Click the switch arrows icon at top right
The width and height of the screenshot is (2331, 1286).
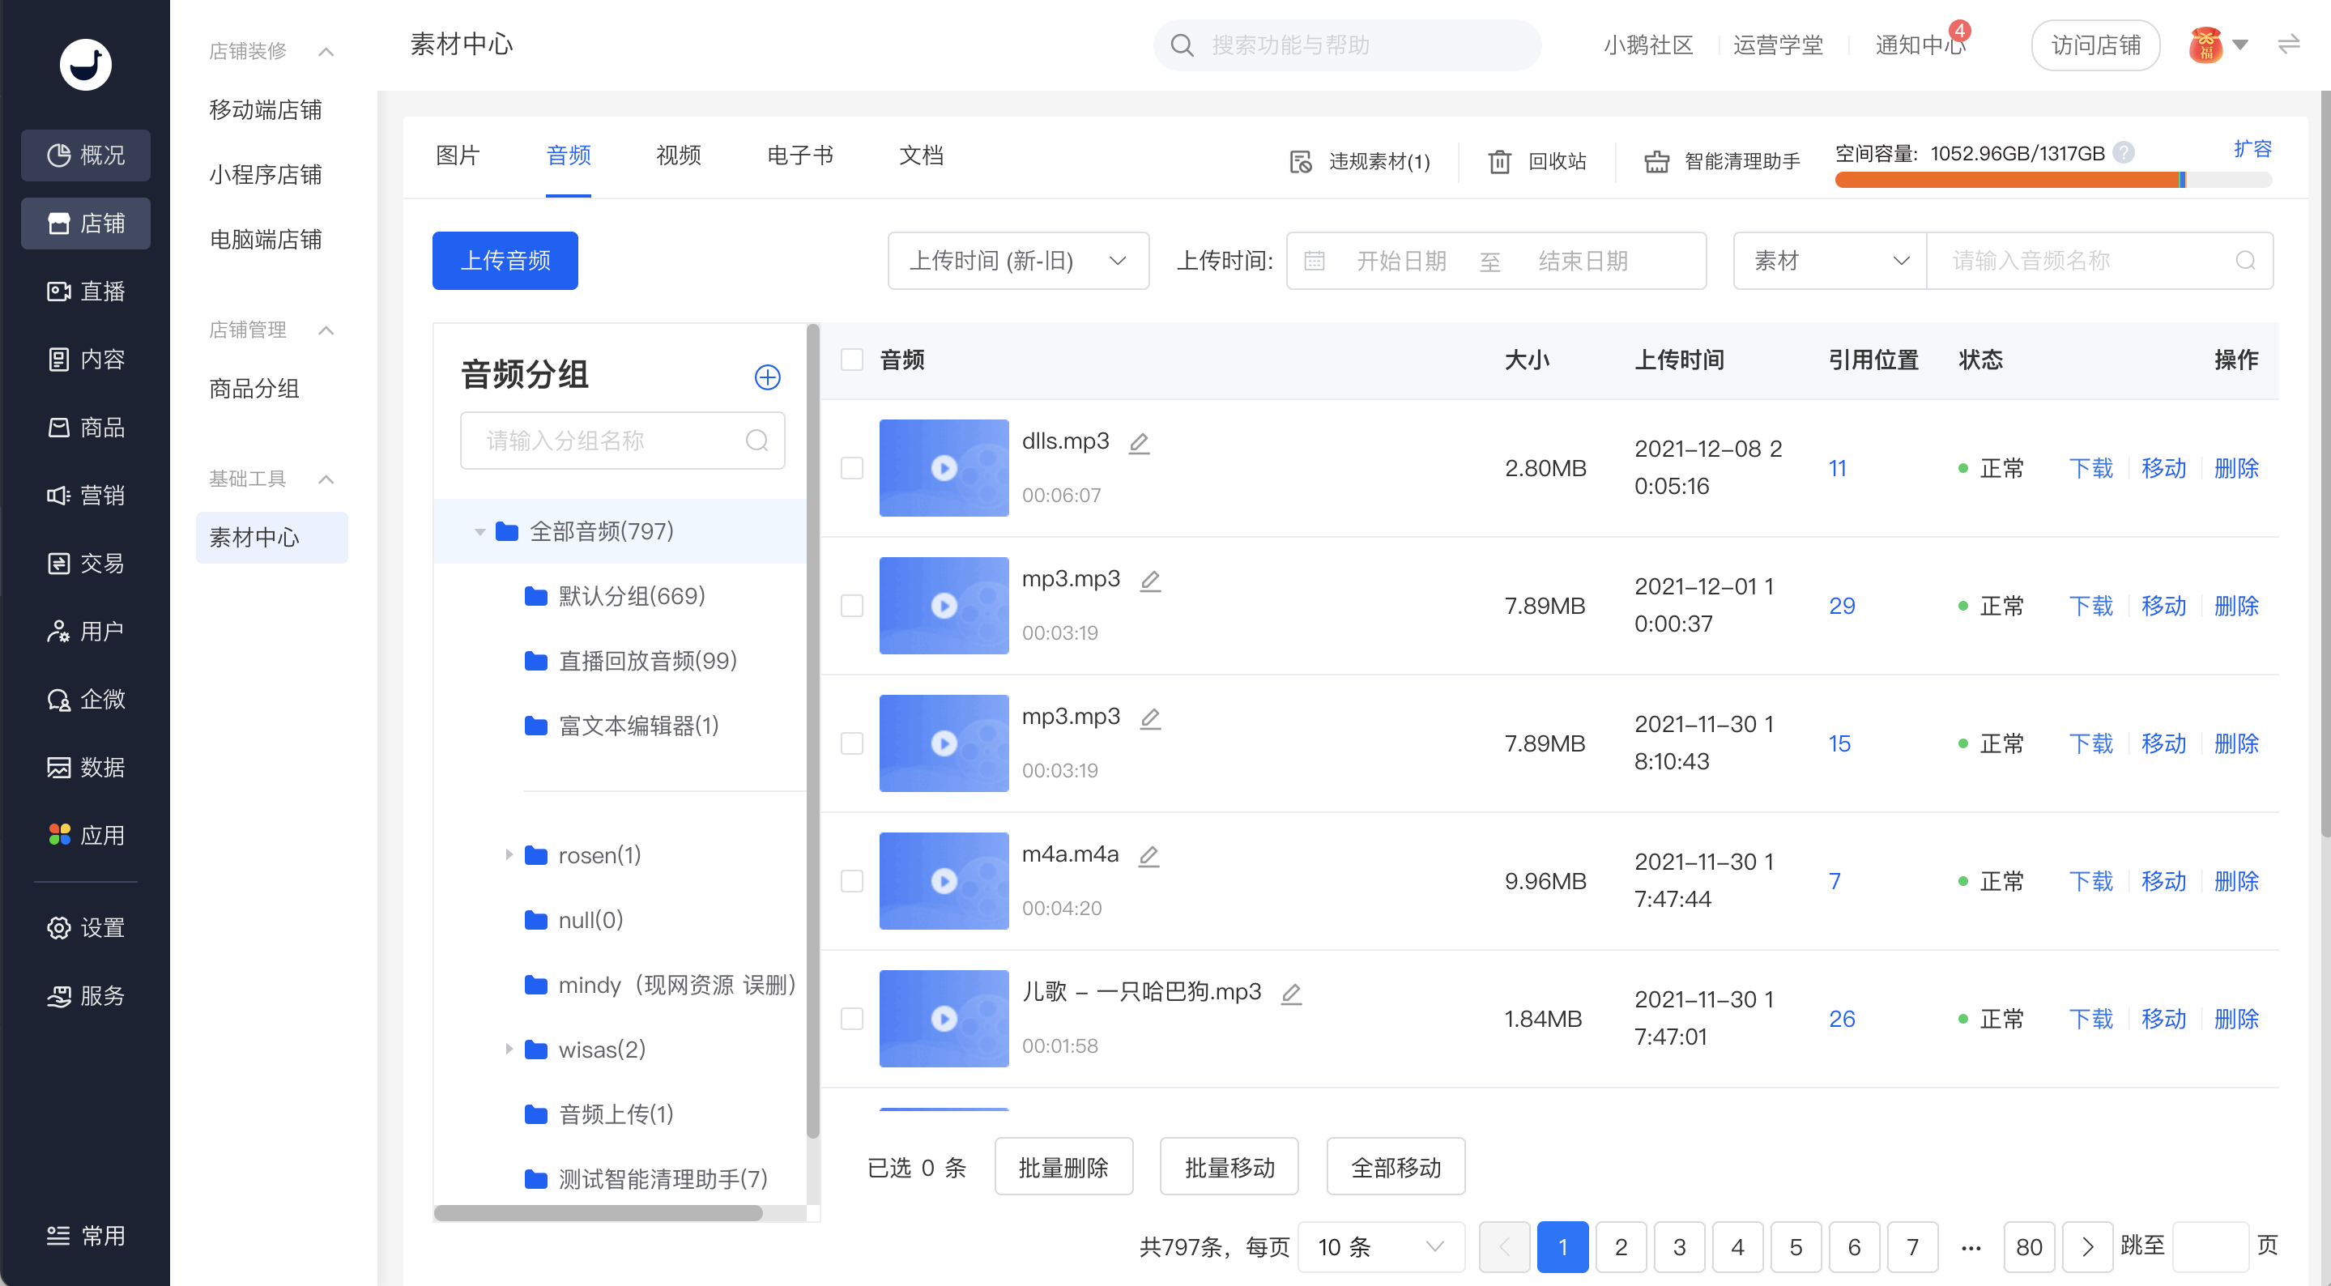[2288, 45]
